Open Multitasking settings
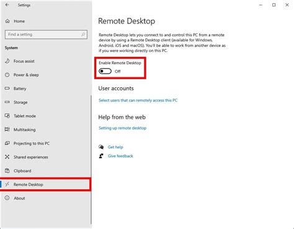Image resolution: width=294 pixels, height=229 pixels. pos(24,129)
